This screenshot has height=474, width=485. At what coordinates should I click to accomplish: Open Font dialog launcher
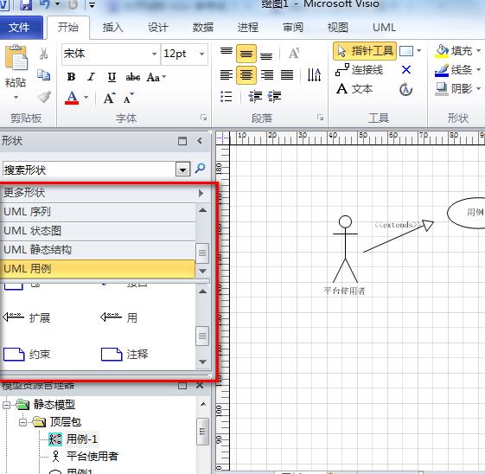pyautogui.click(x=203, y=118)
